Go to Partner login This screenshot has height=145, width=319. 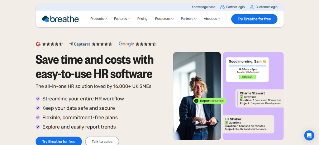236,7
